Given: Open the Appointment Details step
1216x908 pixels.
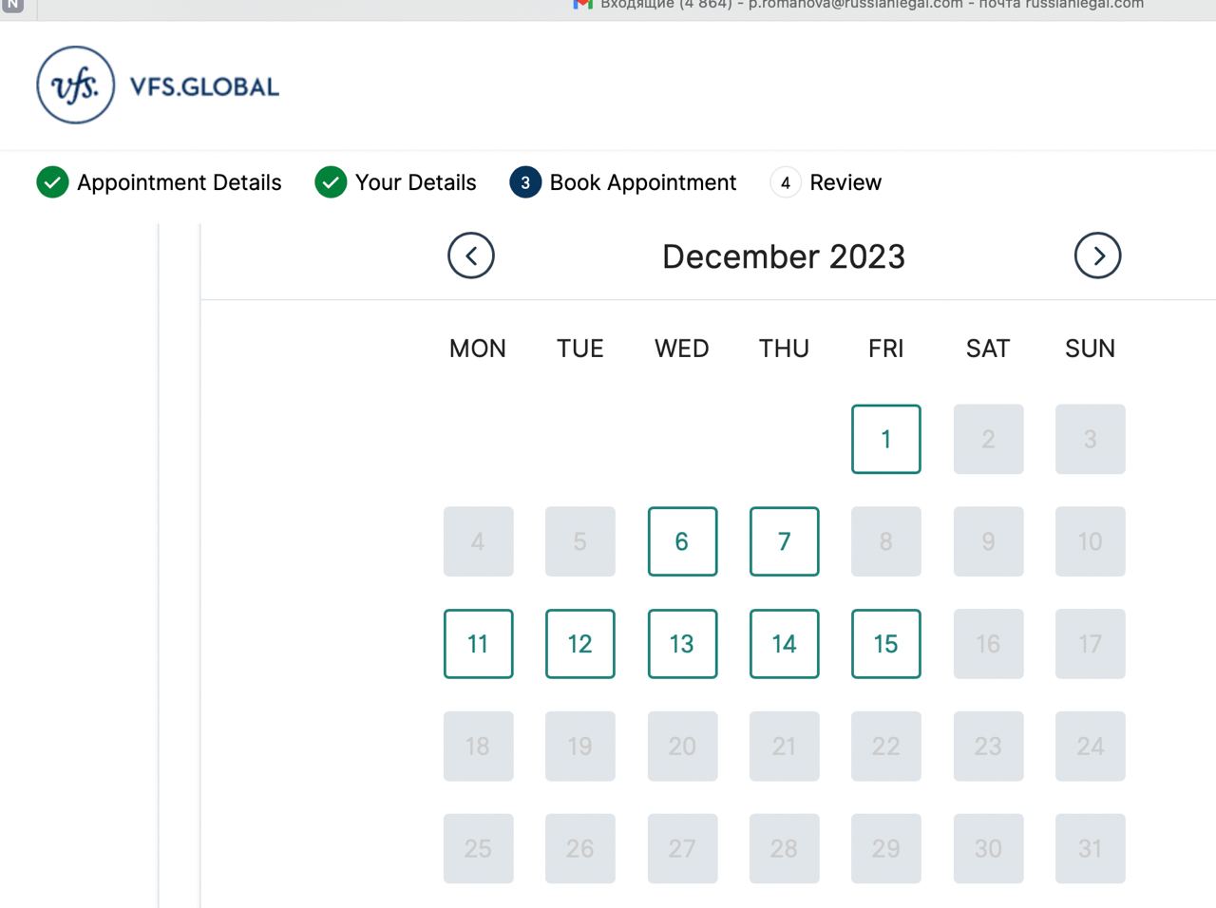Looking at the screenshot, I should point(179,182).
